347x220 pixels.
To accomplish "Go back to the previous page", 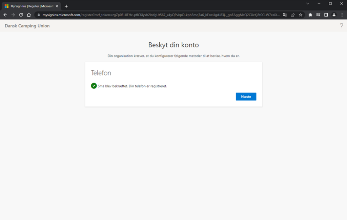I will click(5, 15).
